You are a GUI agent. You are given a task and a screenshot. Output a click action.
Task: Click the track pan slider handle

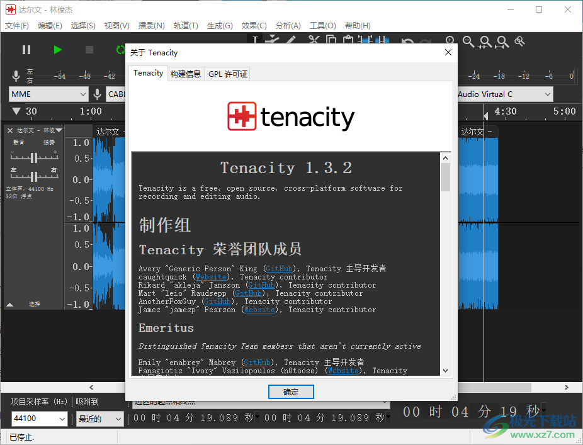pyautogui.click(x=34, y=177)
